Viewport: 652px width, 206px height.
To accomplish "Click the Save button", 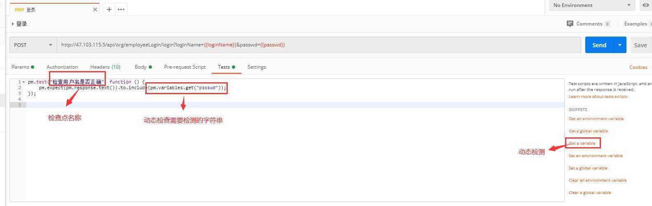I will point(640,45).
